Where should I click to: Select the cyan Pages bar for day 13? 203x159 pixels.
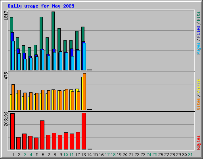[x=84, y=56]
